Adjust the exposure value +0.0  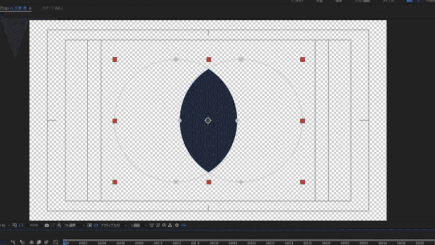(x=183, y=225)
